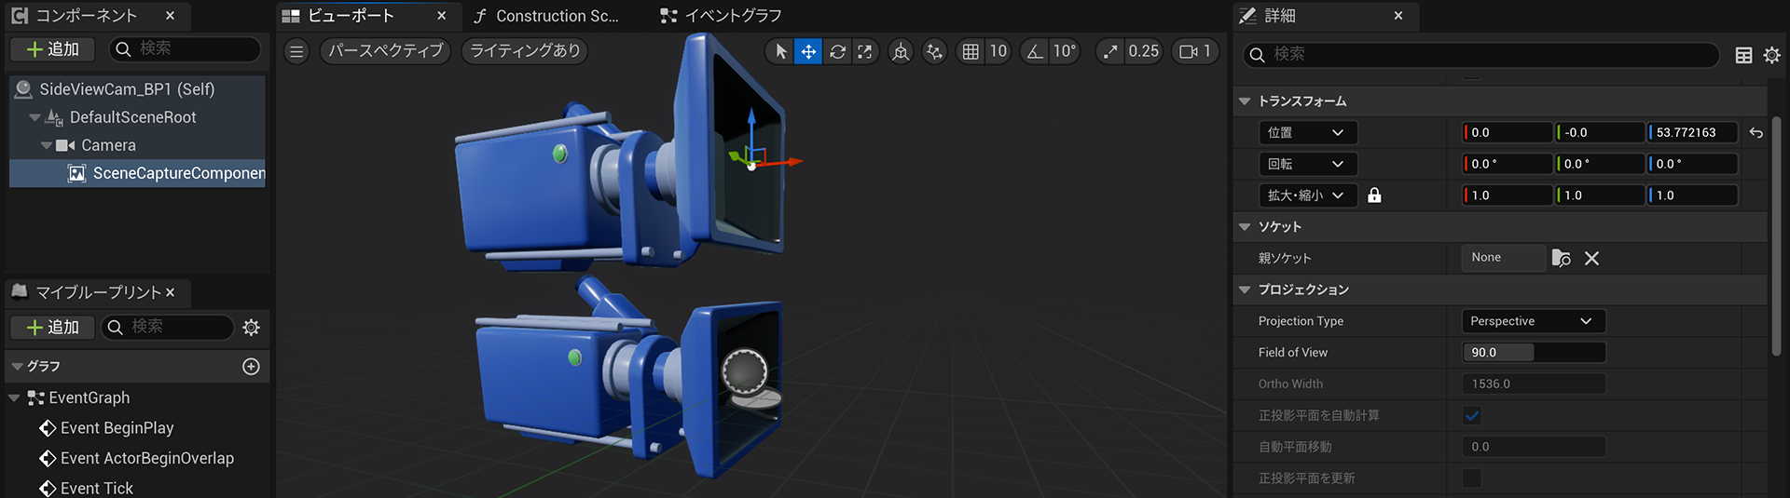Focus the My Blueprint search field

(168, 328)
